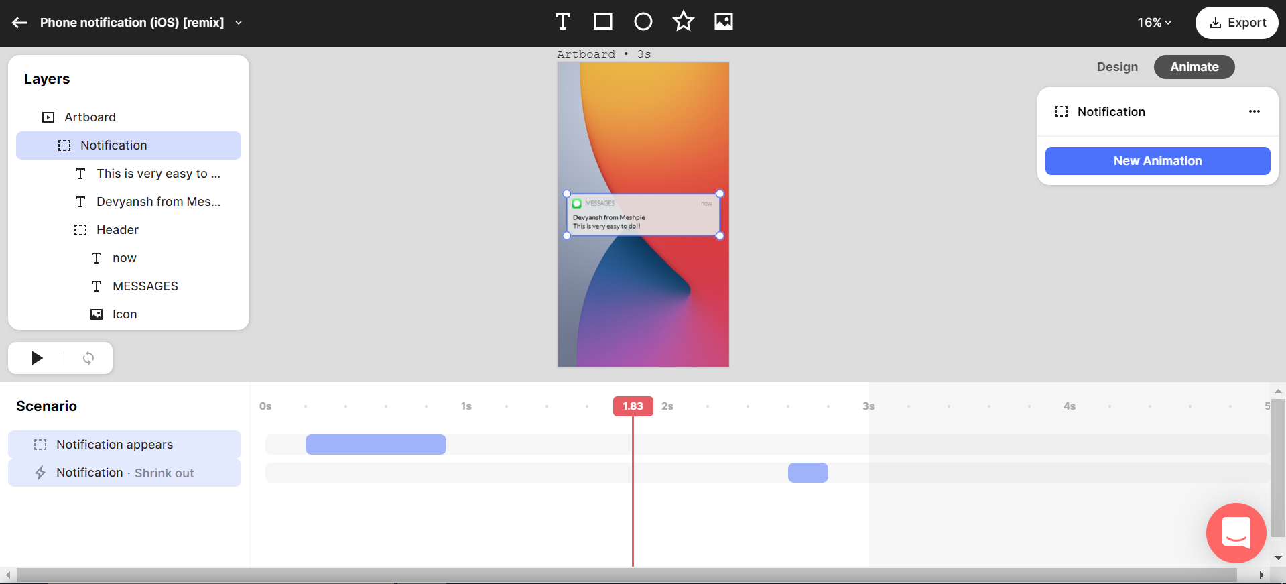The image size is (1286, 584).
Task: Select the Rectangle shape tool
Action: pos(603,22)
